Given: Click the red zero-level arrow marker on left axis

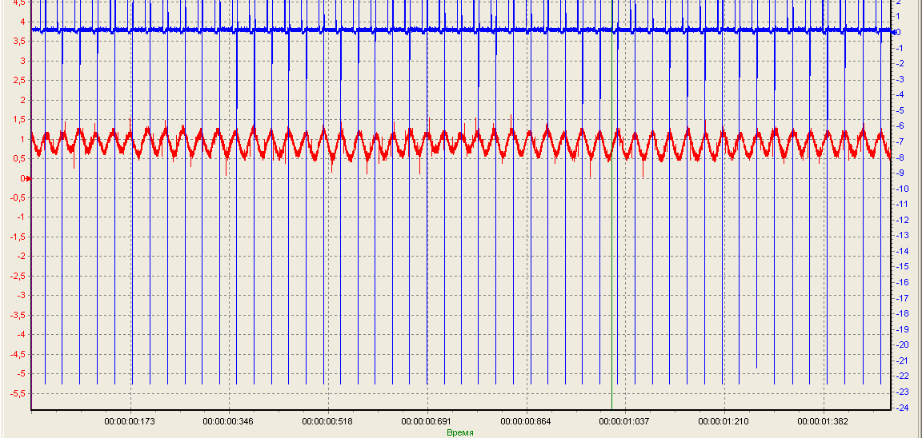Looking at the screenshot, I should tap(28, 178).
